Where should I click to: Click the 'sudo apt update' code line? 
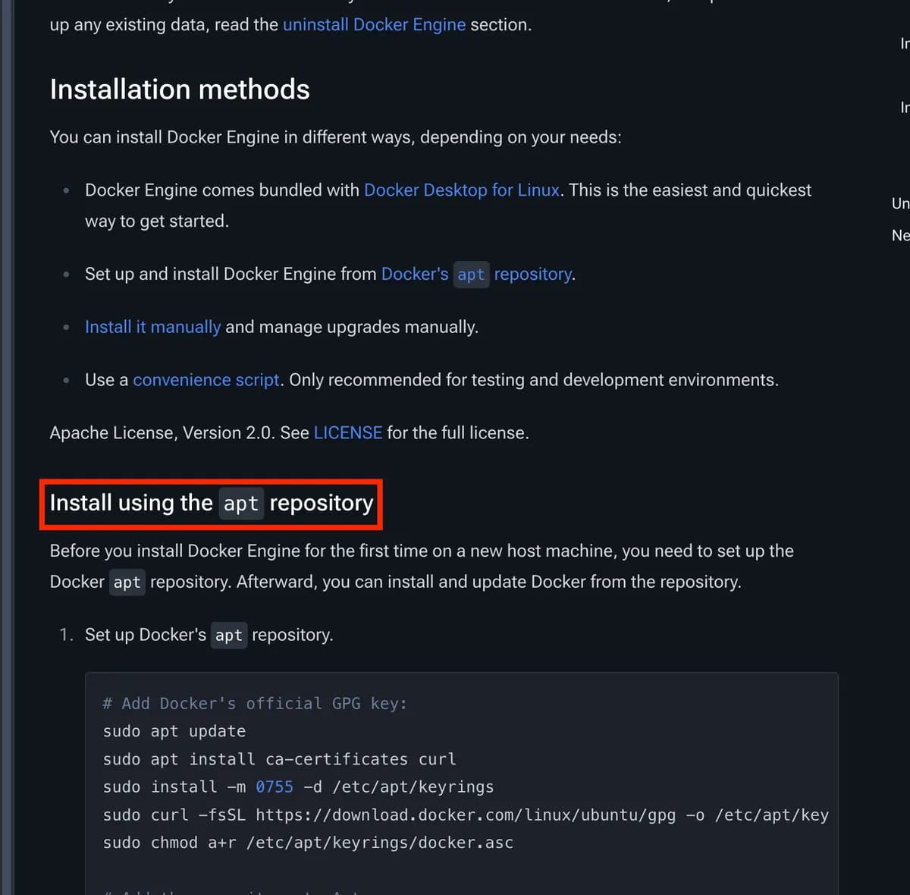[x=174, y=731]
